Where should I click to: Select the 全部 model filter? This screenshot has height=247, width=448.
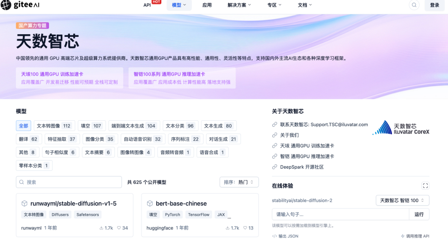[x=24, y=126]
